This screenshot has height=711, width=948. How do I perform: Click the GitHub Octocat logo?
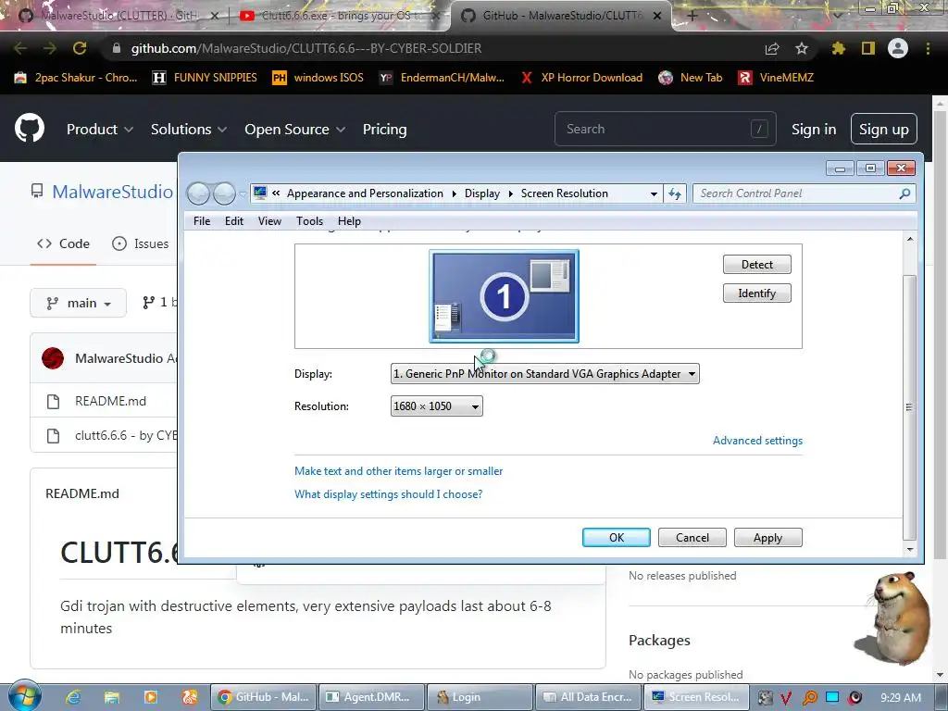[29, 128]
